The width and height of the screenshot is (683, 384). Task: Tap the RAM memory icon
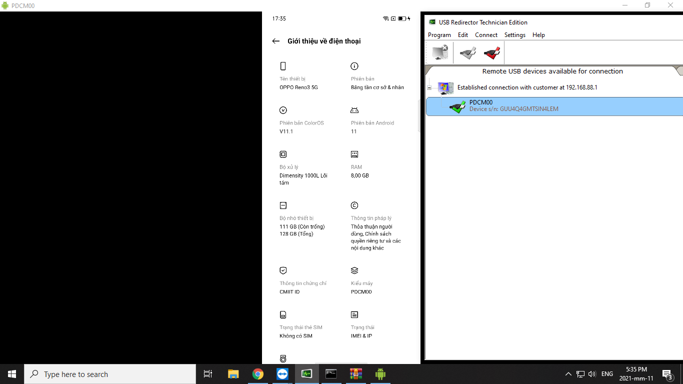[354, 154]
